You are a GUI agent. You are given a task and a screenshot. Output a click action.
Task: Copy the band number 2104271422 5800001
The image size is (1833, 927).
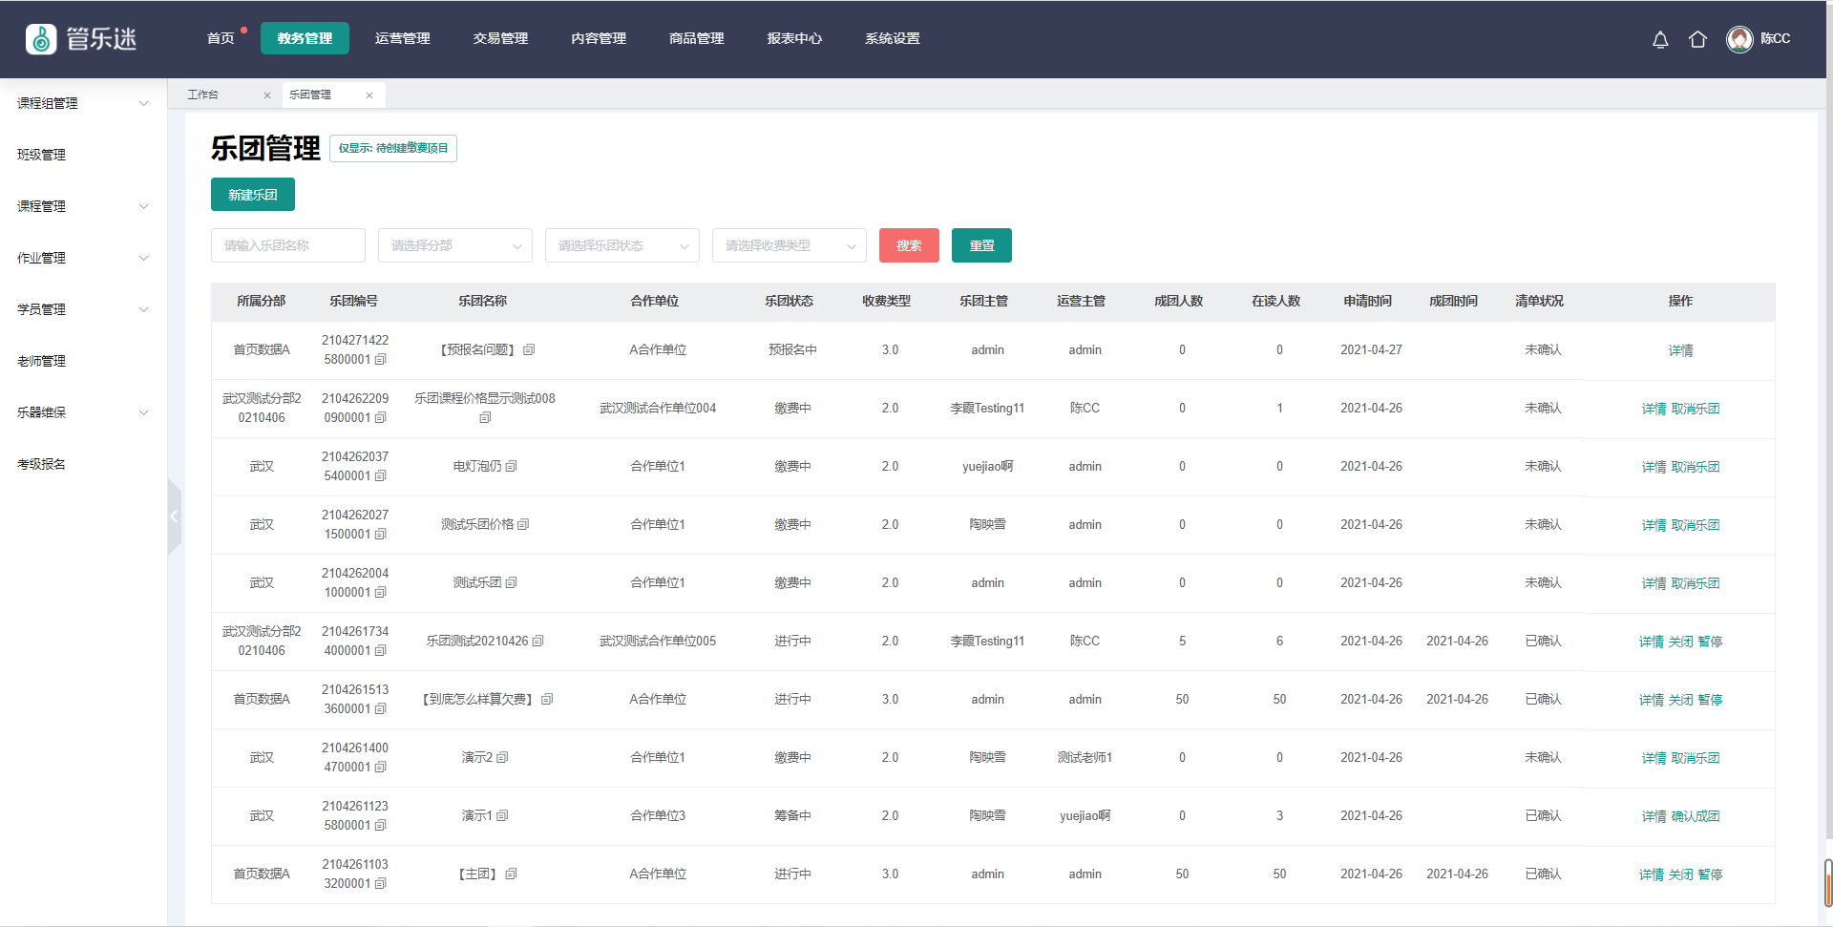click(381, 360)
